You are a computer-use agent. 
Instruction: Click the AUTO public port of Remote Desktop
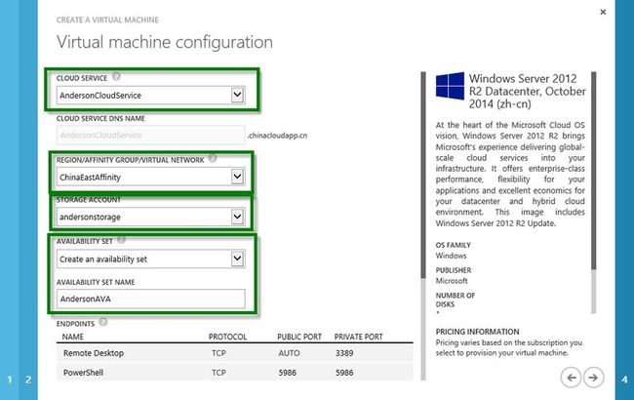click(x=289, y=353)
